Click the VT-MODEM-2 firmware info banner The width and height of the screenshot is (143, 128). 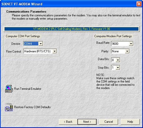coord(71,29)
